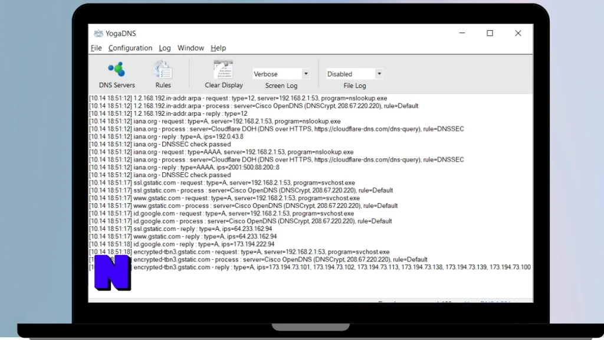The image size is (604, 340).
Task: Select ssl.gstatic.com reply ips=64.233.162.94 line
Action: pos(180,229)
